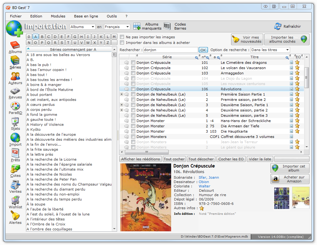Click the info icon on the Armaggedon row
This screenshot has width=317, height=245.
point(291,73)
